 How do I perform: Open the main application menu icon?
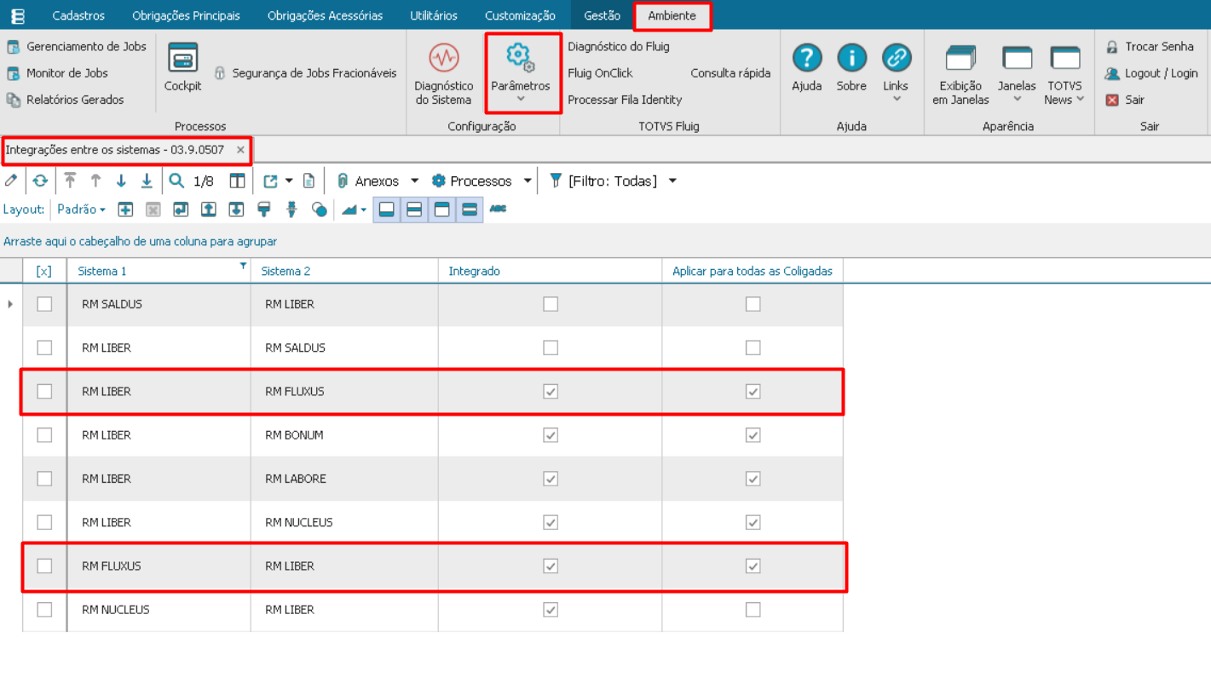(18, 16)
